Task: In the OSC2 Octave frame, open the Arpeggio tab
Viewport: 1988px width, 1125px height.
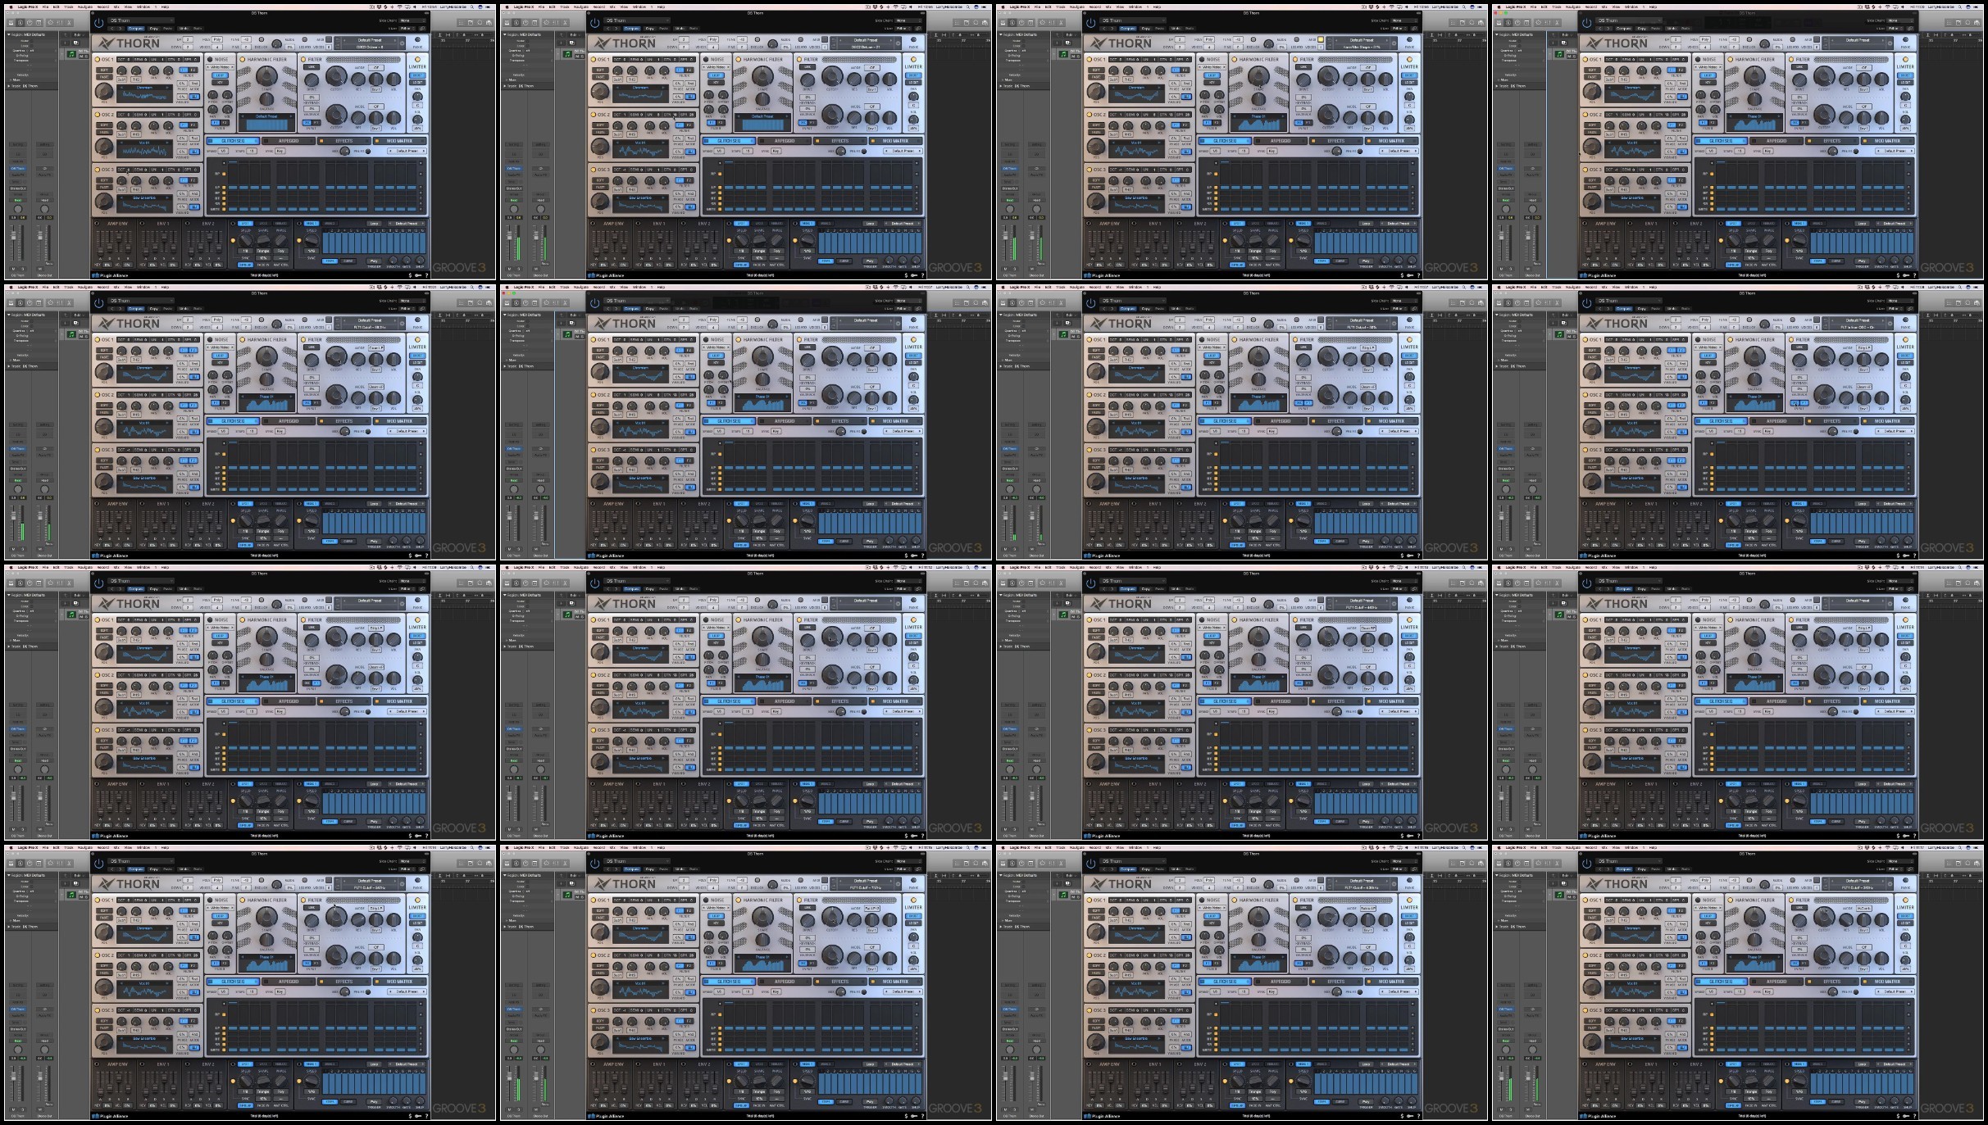Action: coord(289,141)
